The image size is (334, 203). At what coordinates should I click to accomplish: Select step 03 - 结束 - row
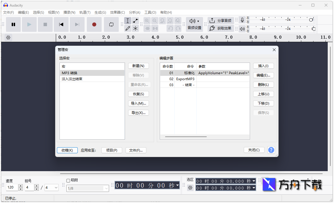[205, 85]
